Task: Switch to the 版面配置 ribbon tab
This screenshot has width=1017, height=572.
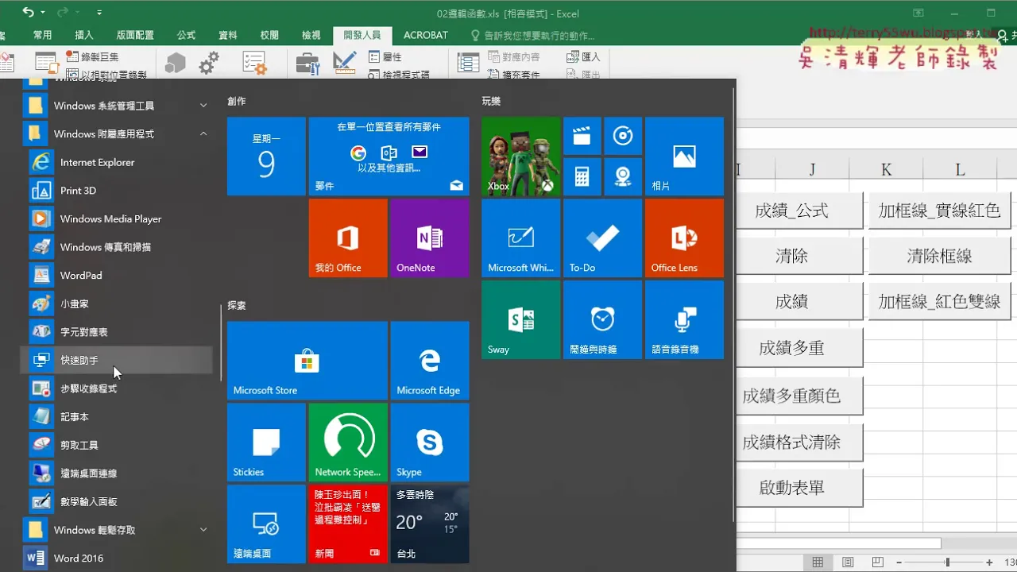Action: (x=135, y=35)
